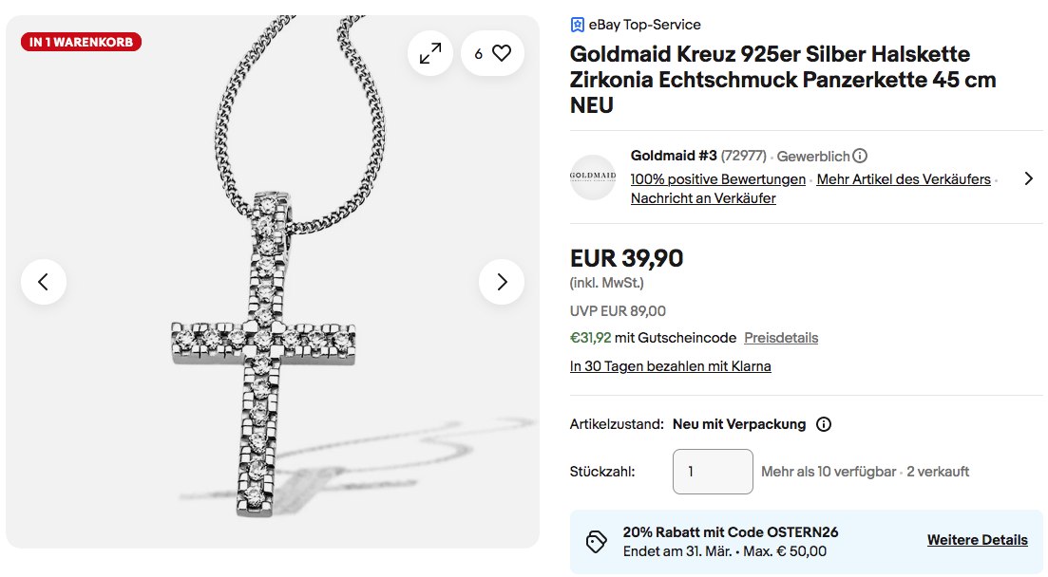The width and height of the screenshot is (1048, 577).
Task: Click Nachricht an Verkäufer link
Action: (x=703, y=198)
